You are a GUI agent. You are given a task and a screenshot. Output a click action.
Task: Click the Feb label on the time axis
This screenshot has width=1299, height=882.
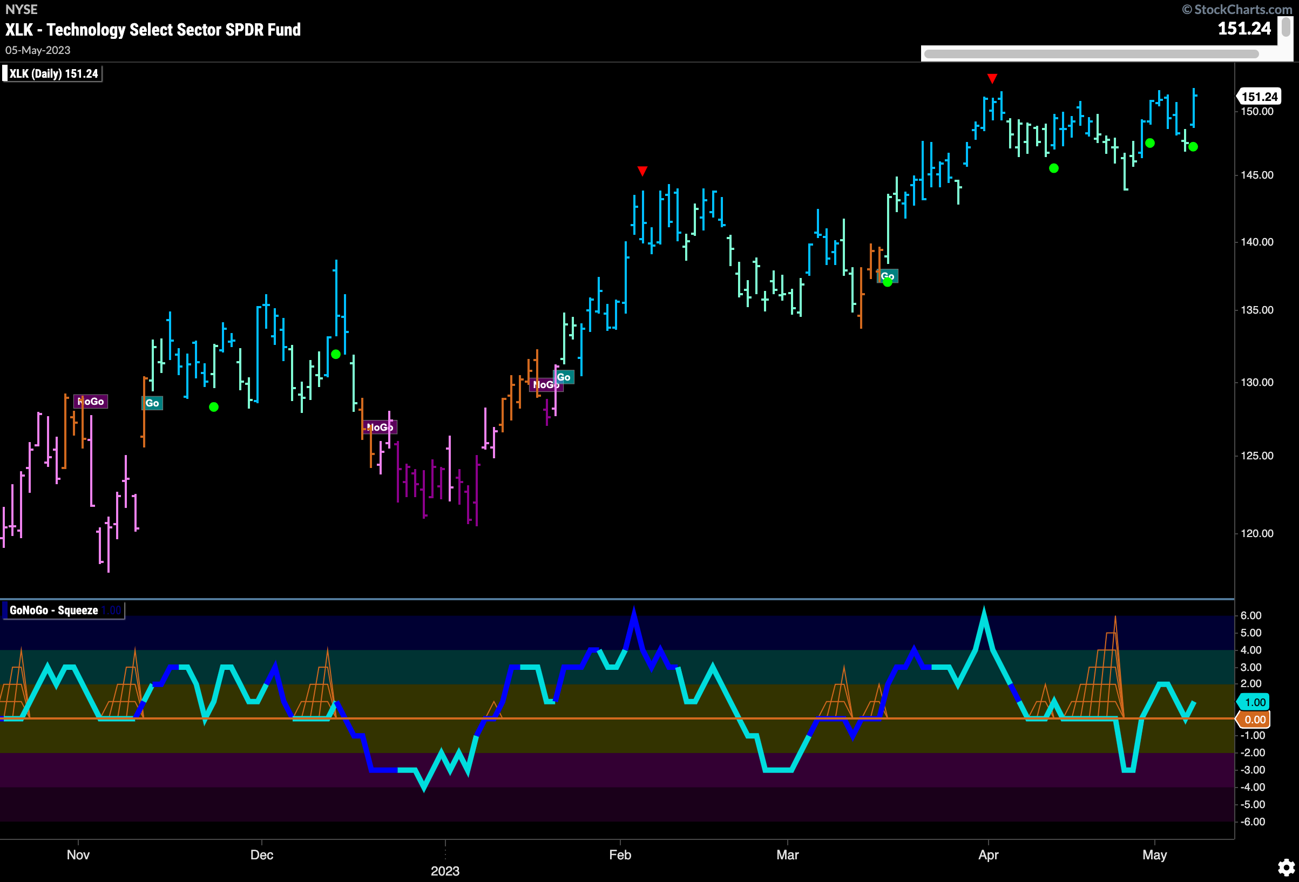coord(620,854)
